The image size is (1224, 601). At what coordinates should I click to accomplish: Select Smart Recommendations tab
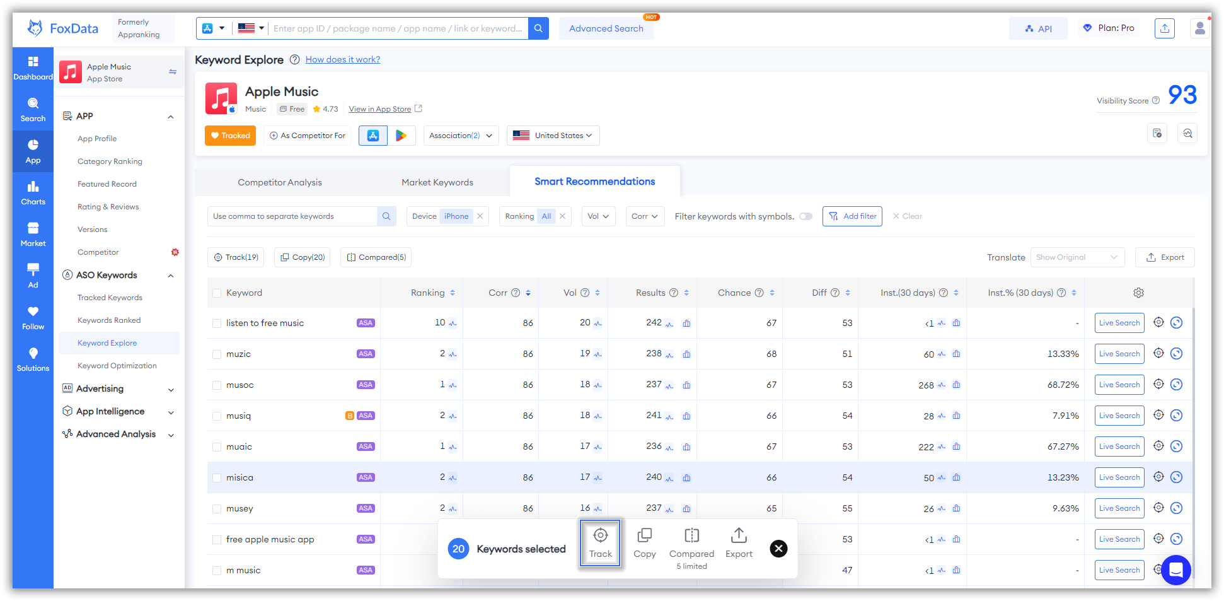pos(594,182)
